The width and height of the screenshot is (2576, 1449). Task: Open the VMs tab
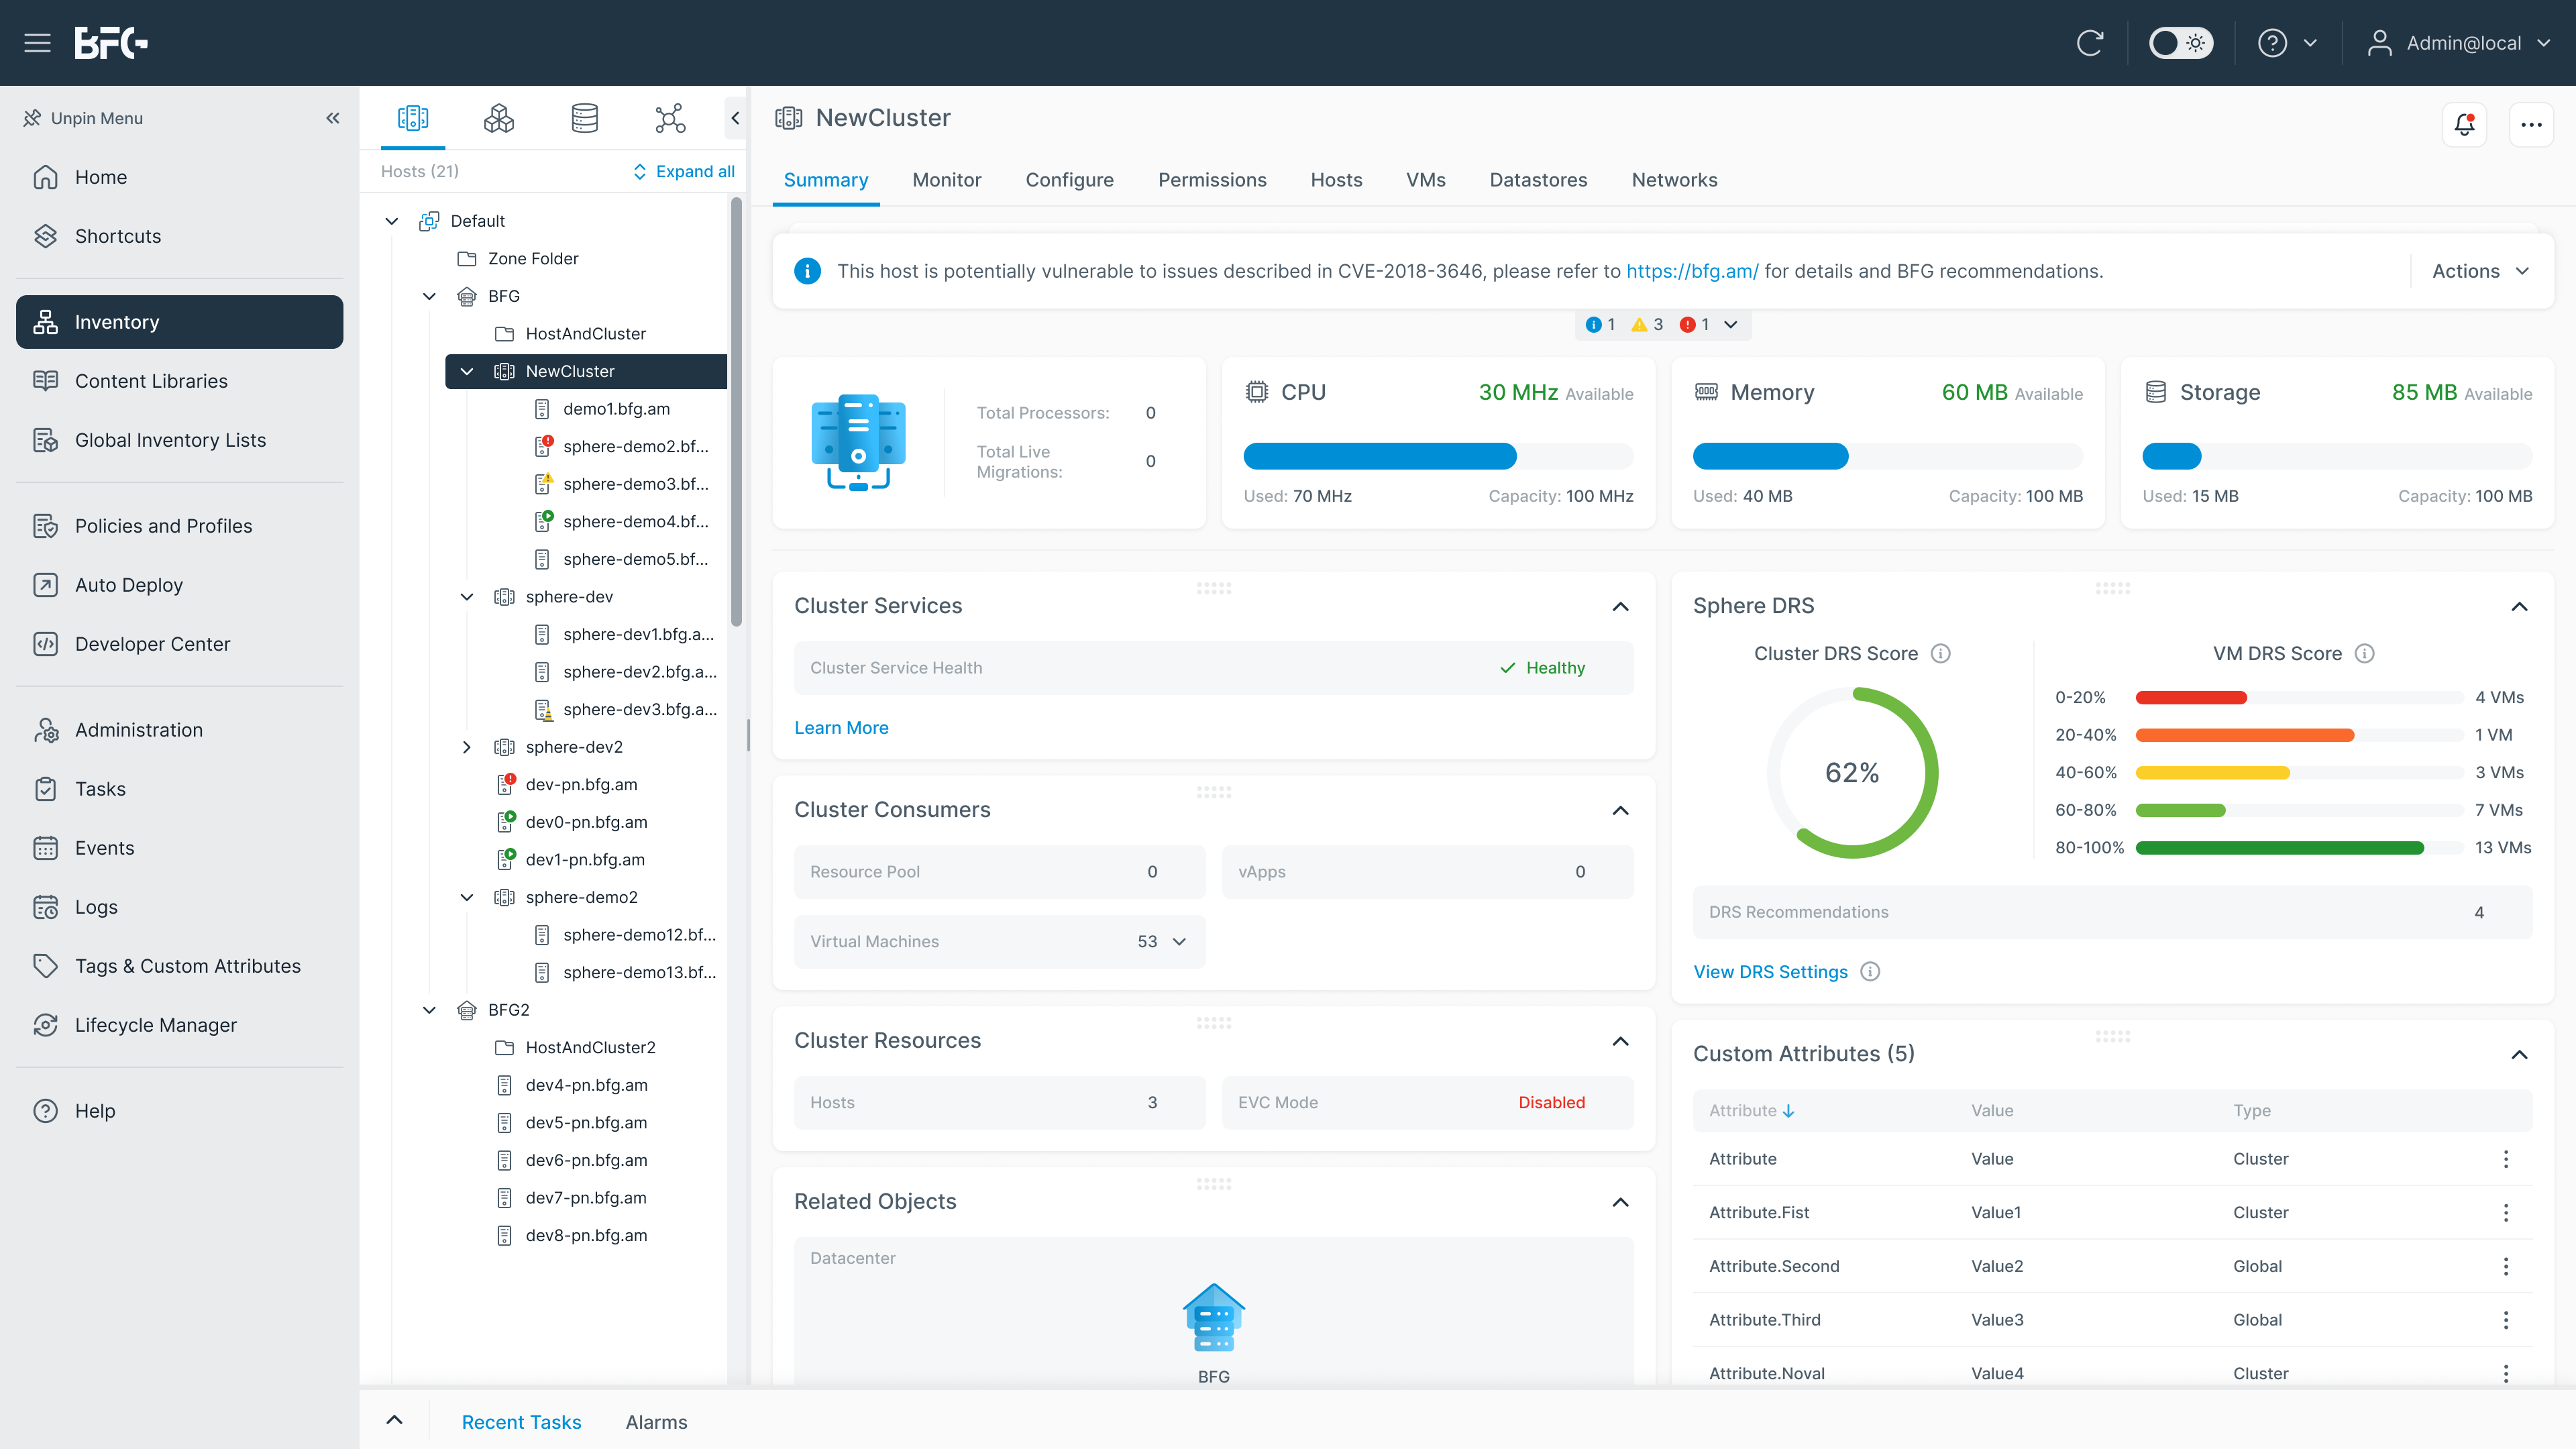1425,180
